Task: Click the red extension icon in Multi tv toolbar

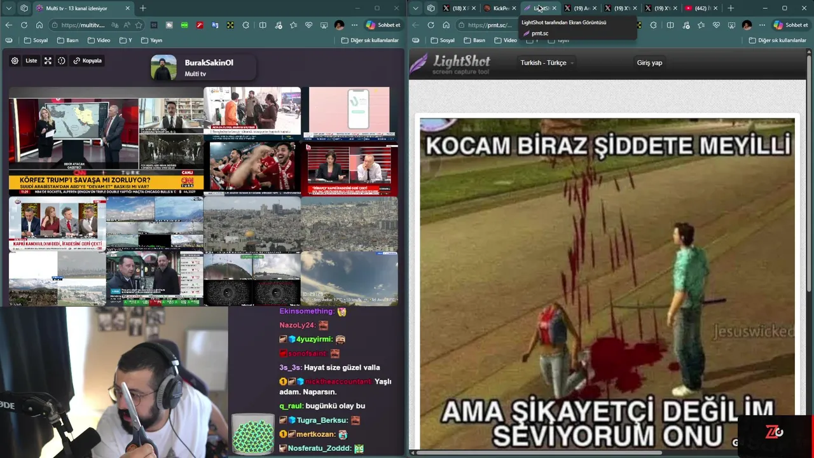Action: coord(200,25)
